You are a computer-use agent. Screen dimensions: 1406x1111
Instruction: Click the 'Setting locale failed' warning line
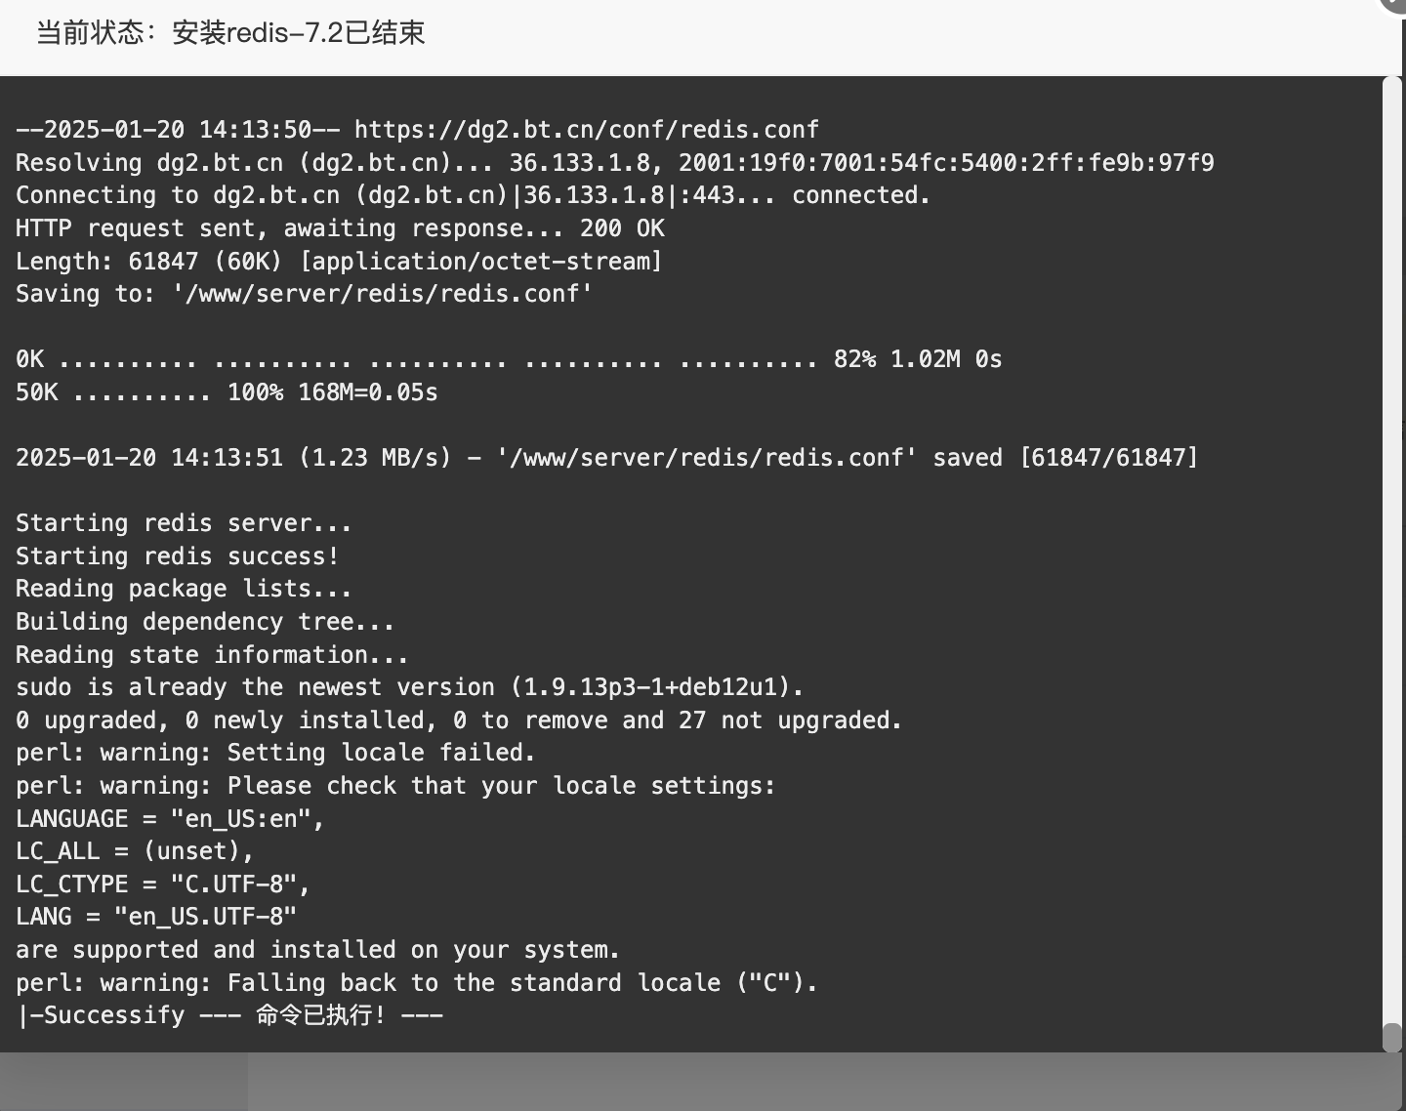276,753
